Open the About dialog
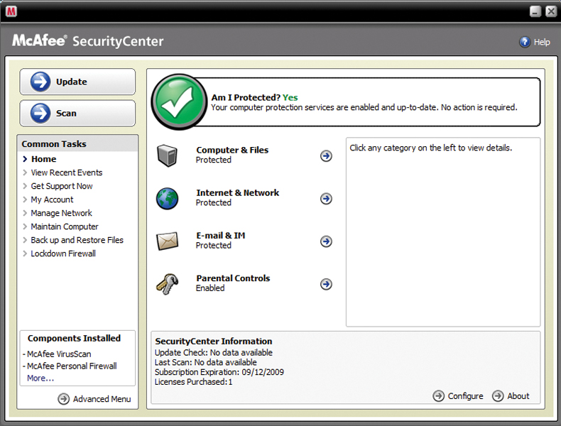The width and height of the screenshot is (561, 426). (511, 396)
